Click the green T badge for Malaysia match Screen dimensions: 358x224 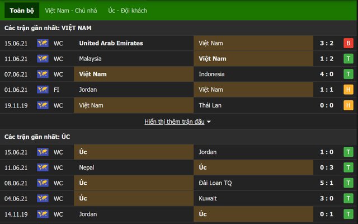[x=347, y=59]
